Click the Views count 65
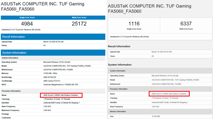 click(153, 56)
